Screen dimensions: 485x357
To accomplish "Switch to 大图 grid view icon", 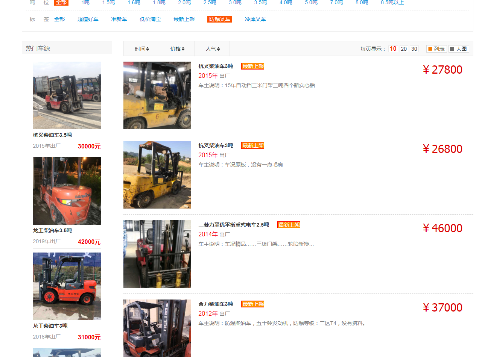I will click(458, 49).
